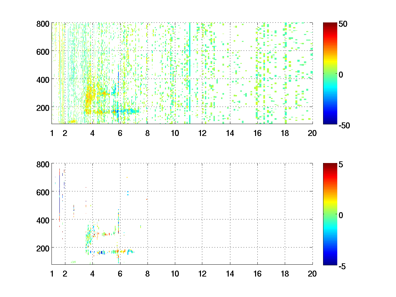396x297 pixels.
Task: Select the '5' label on lower colorbar
Action: pyautogui.click(x=341, y=165)
